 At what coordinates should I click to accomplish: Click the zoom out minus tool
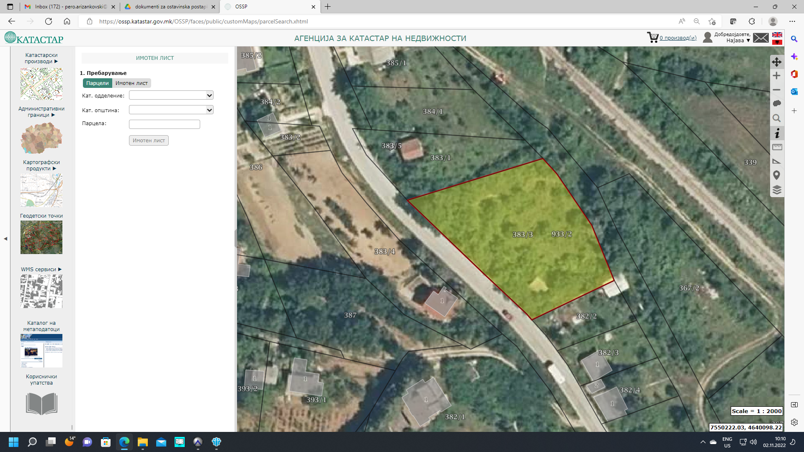(777, 90)
